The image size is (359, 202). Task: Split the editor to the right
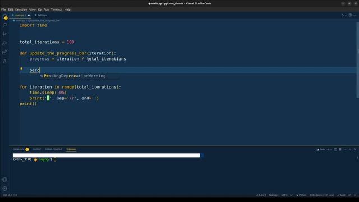(x=350, y=15)
